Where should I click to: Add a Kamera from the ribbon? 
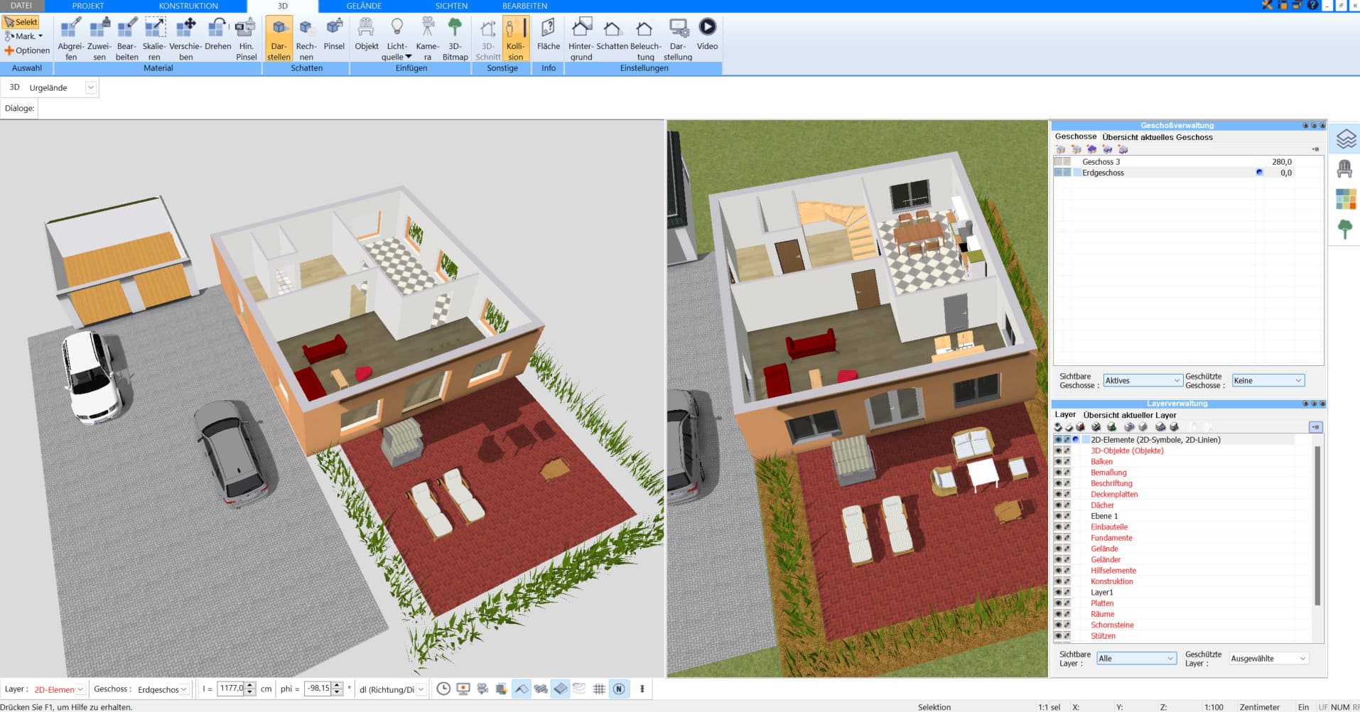click(427, 39)
